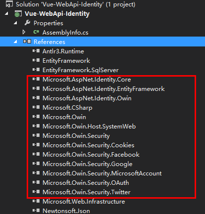205x214 pixels.
Task: Expand the AssemblyInfo.cs node
Action: tap(24, 32)
